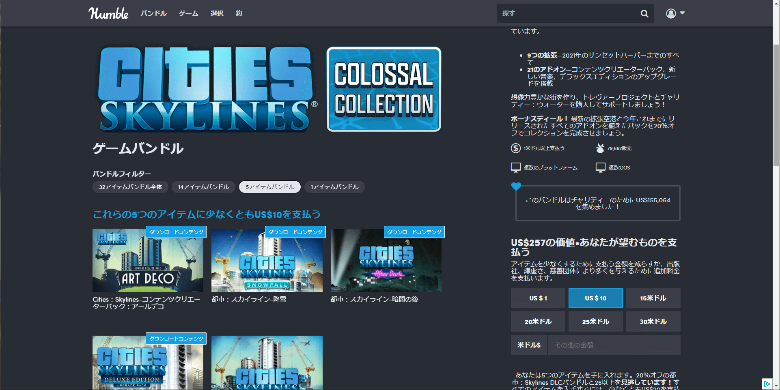Screen dimensions: 780x390
Task: Open the Art Deco content creator pack thumbnail
Action: tap(148, 261)
